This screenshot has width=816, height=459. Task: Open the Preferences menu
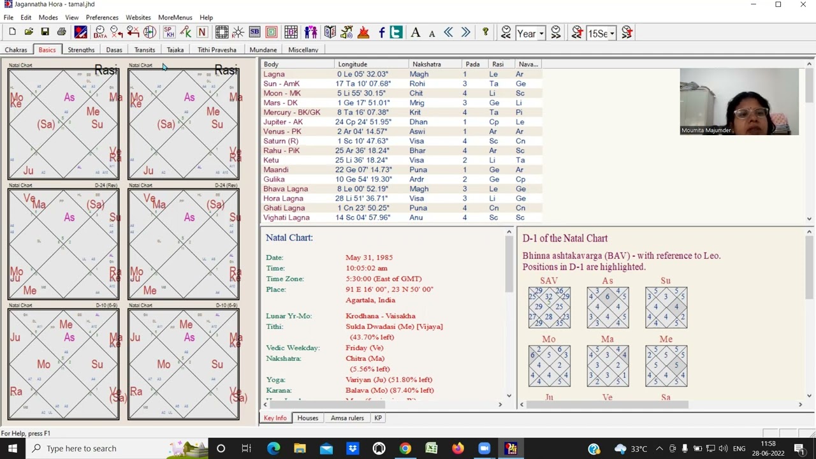(102, 17)
